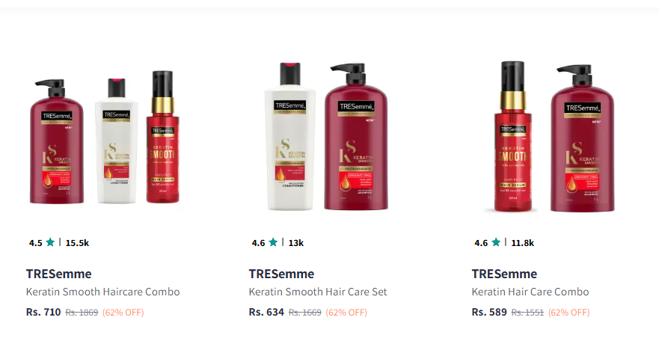
Task: Click the Rs. 634 price
Action: pos(266,312)
